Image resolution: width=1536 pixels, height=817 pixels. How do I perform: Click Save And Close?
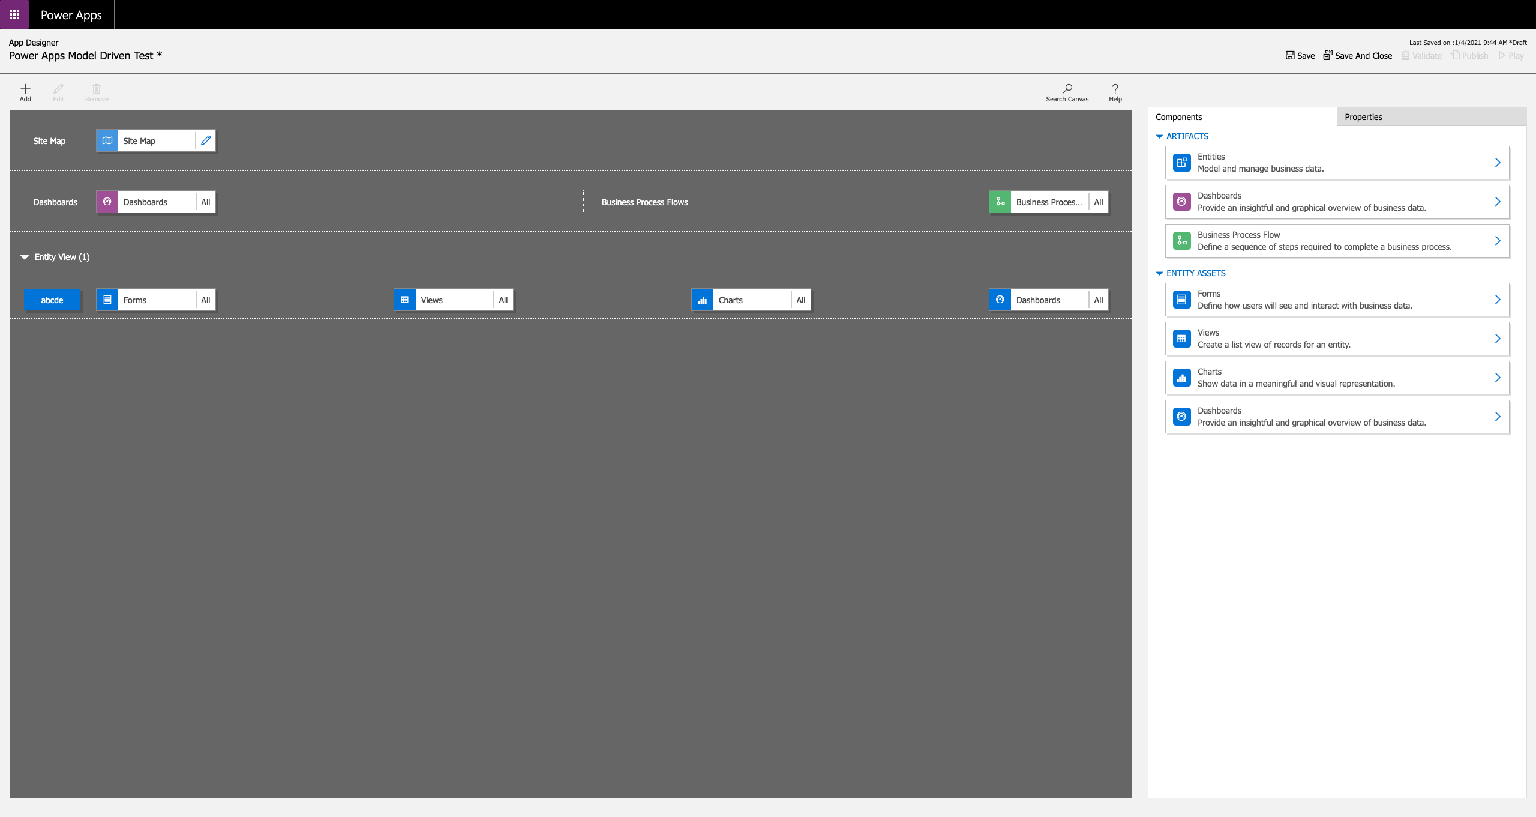(1357, 55)
